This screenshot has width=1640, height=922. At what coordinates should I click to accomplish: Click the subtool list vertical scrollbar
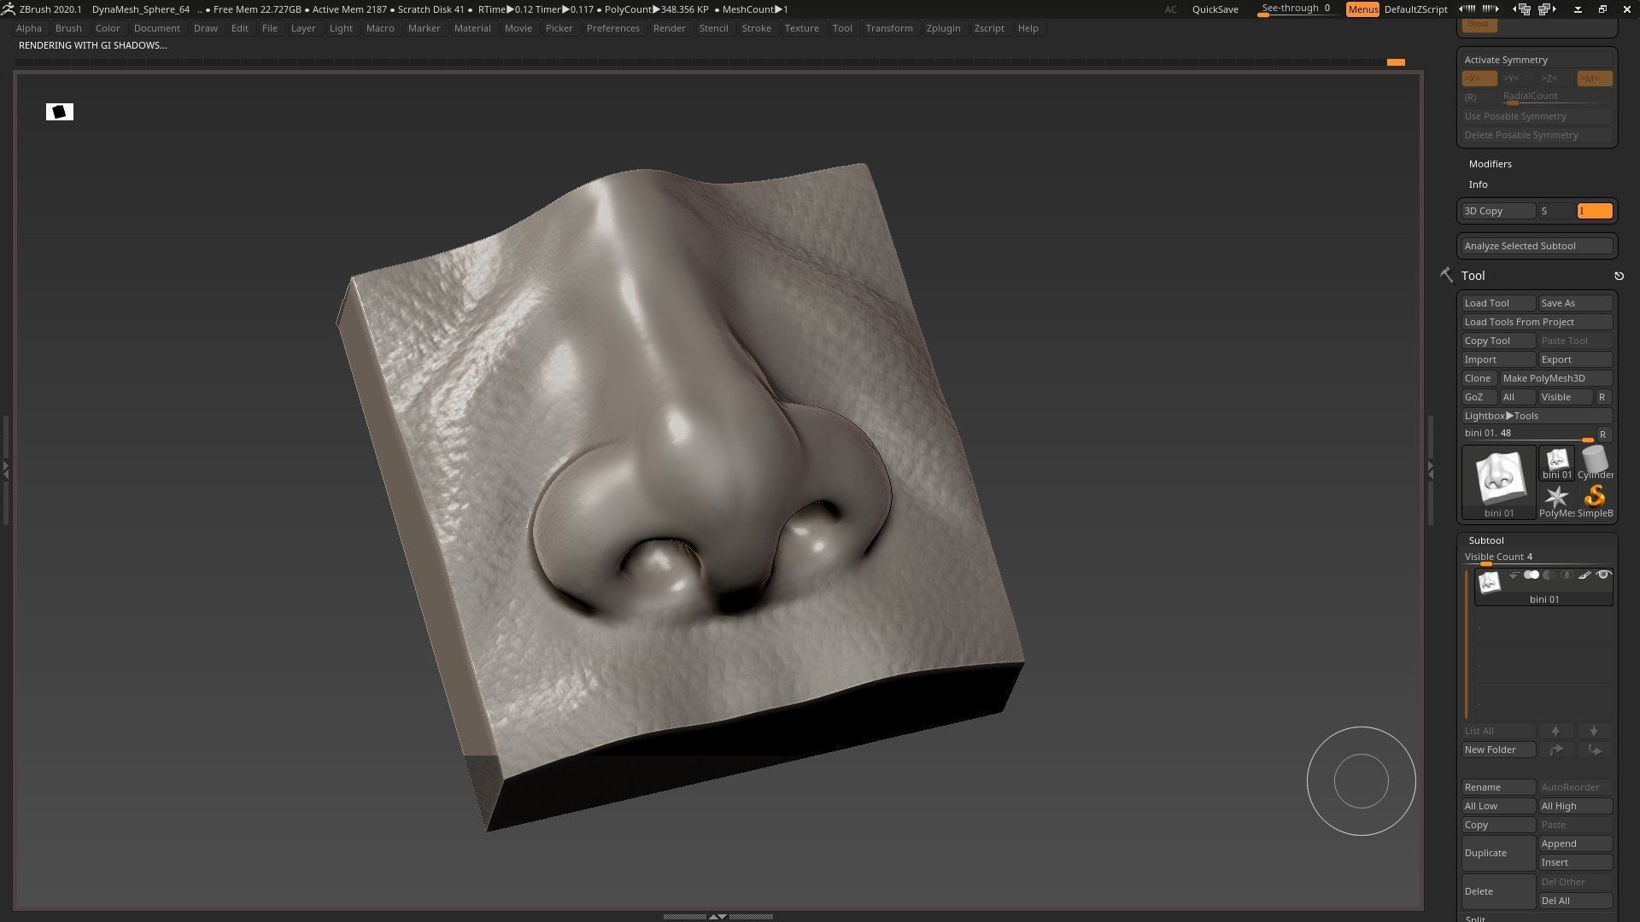(1467, 645)
